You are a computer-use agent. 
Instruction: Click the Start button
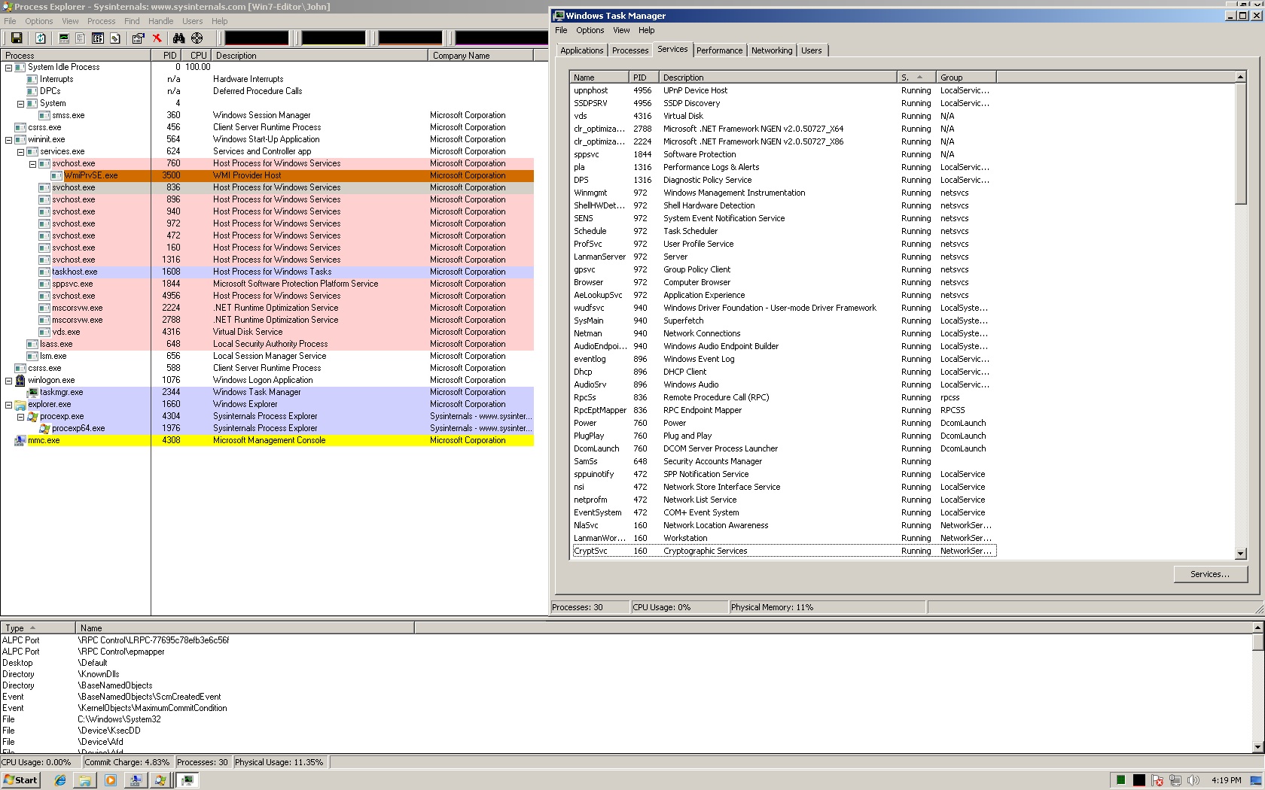pyautogui.click(x=20, y=780)
